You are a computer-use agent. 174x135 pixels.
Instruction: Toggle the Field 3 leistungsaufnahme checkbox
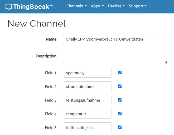(120, 100)
